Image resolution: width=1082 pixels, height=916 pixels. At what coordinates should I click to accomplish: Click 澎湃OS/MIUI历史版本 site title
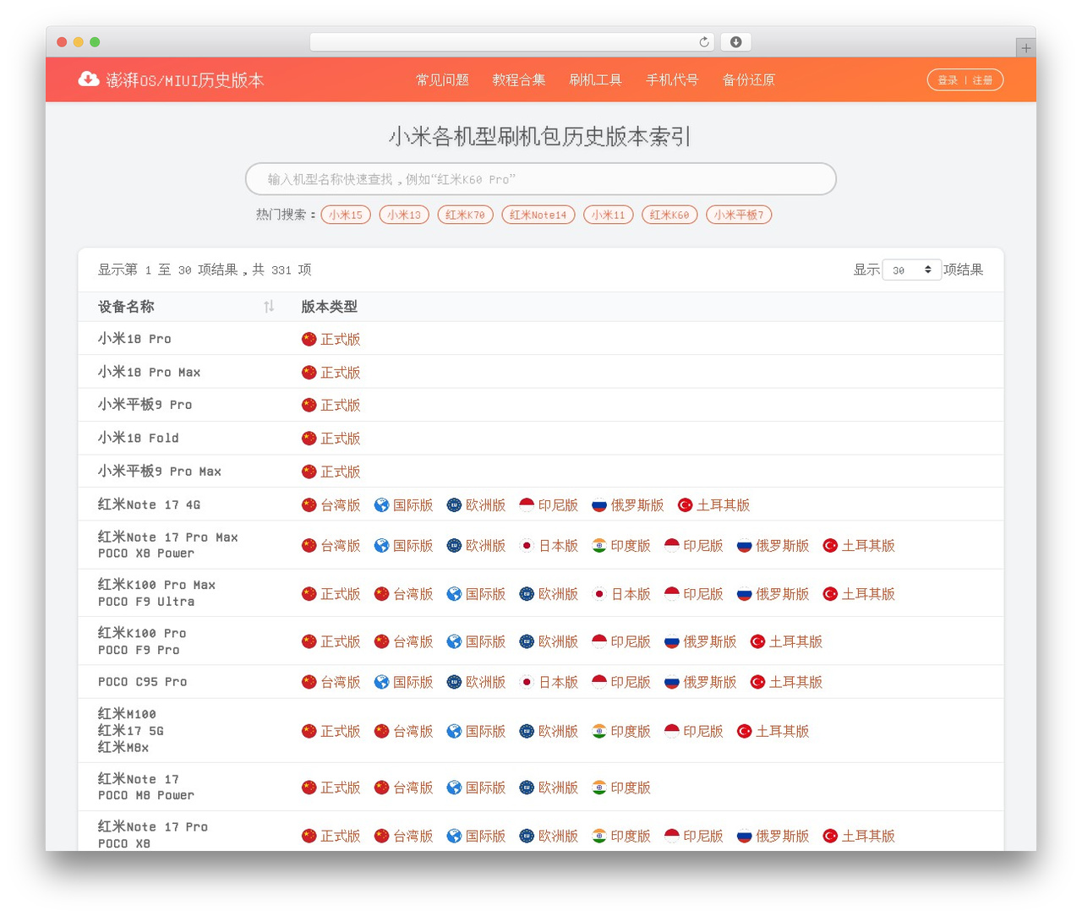[185, 80]
